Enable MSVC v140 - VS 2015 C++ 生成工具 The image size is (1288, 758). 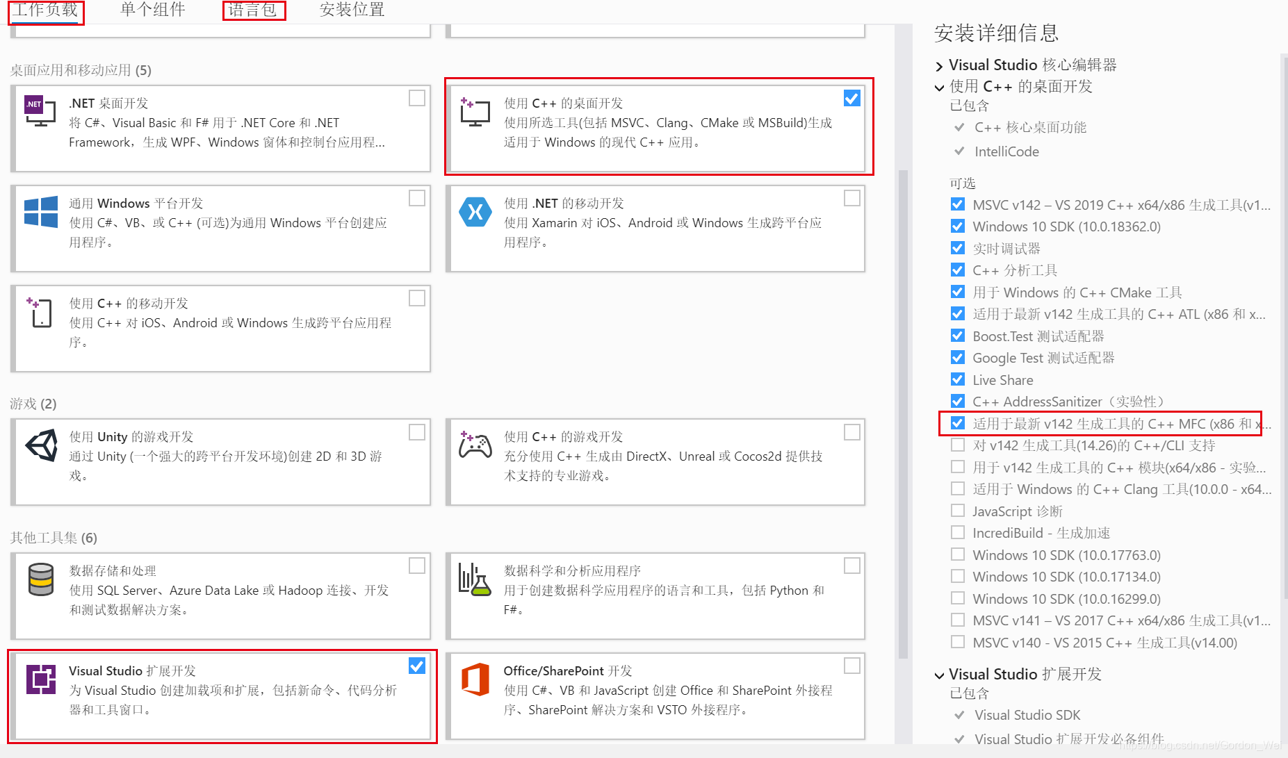[x=958, y=642]
